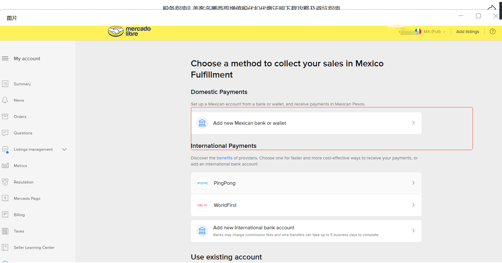
Task: Go to Questions in the sidebar
Action: tap(23, 133)
